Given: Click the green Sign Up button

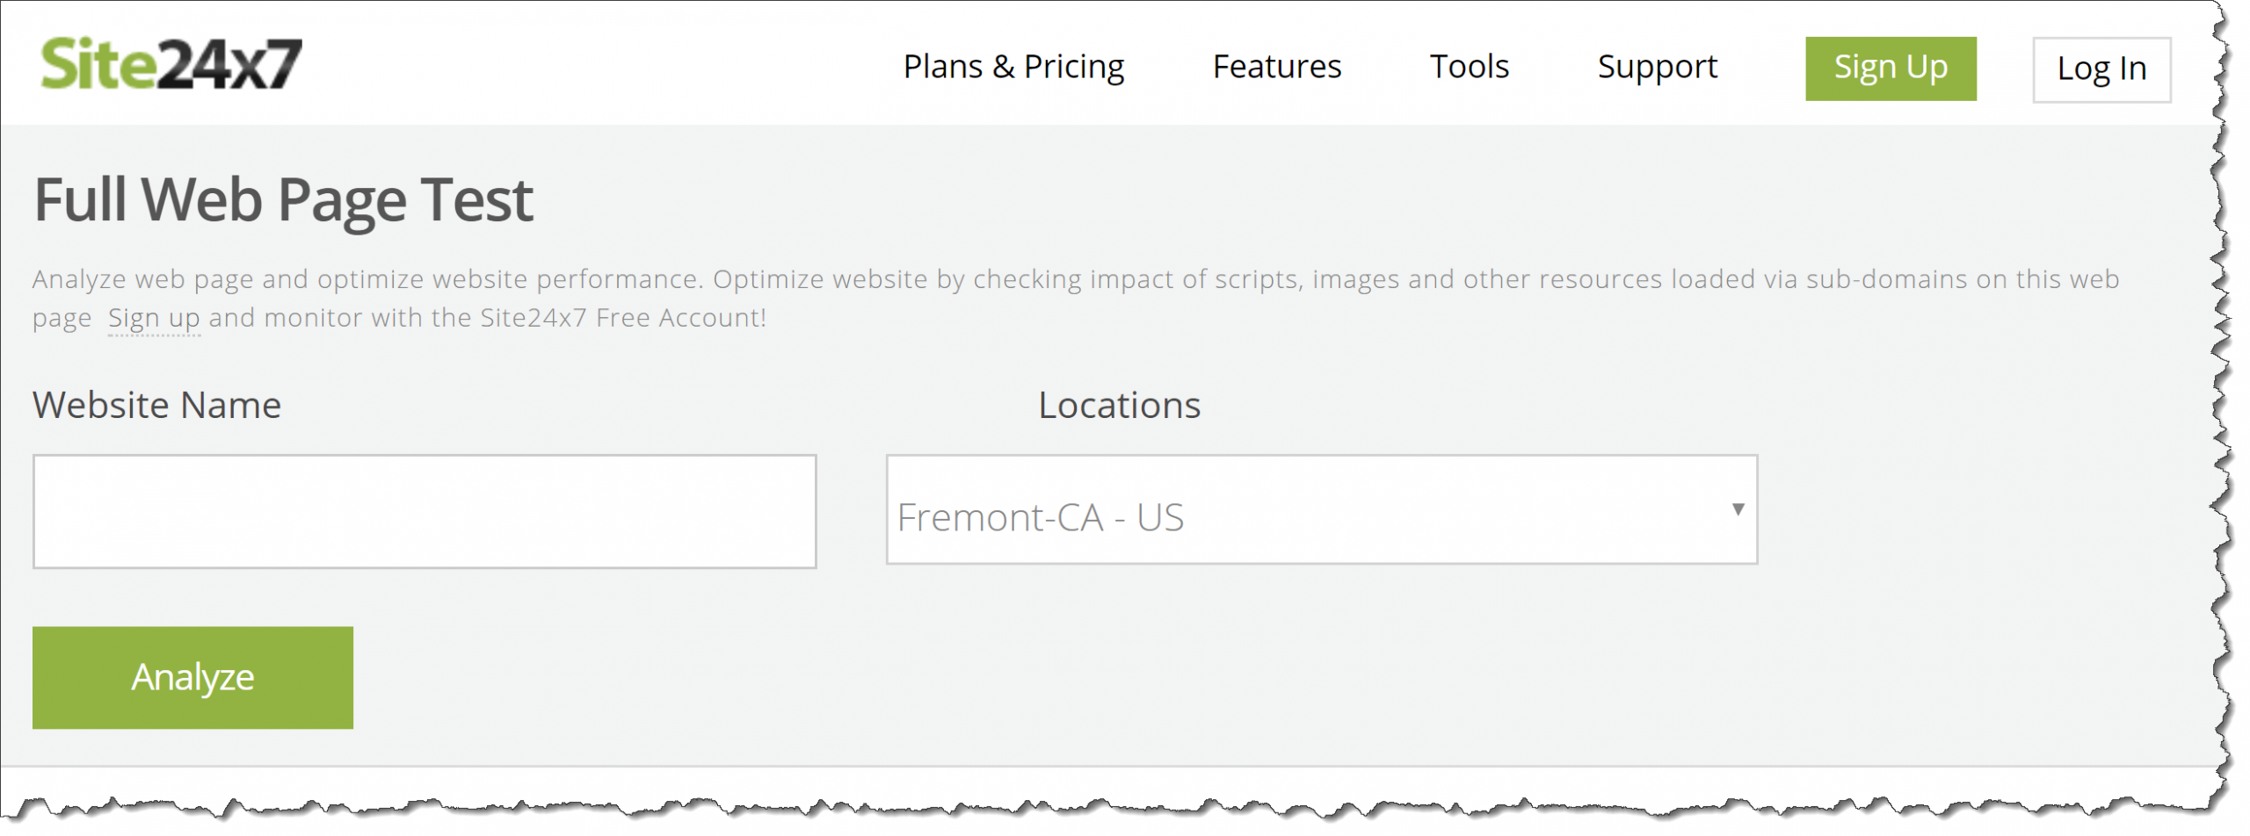Looking at the screenshot, I should coord(1890,68).
